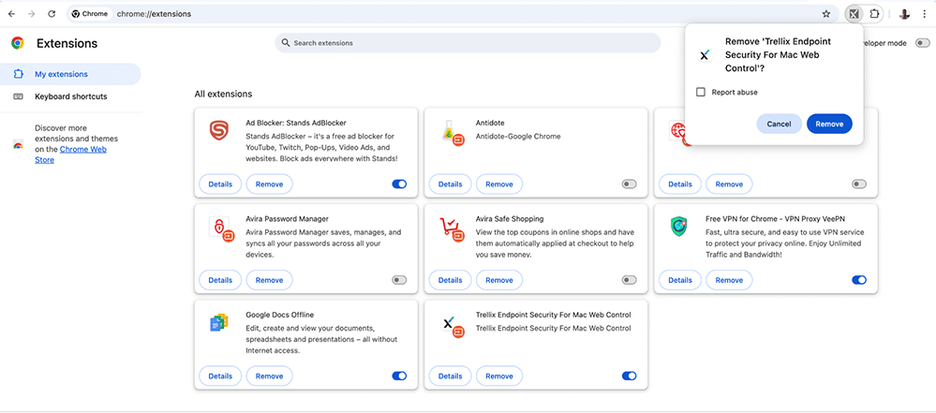Click the Avira Password Manager lock icon
Viewport: 936px width, 413px height.
220,229
